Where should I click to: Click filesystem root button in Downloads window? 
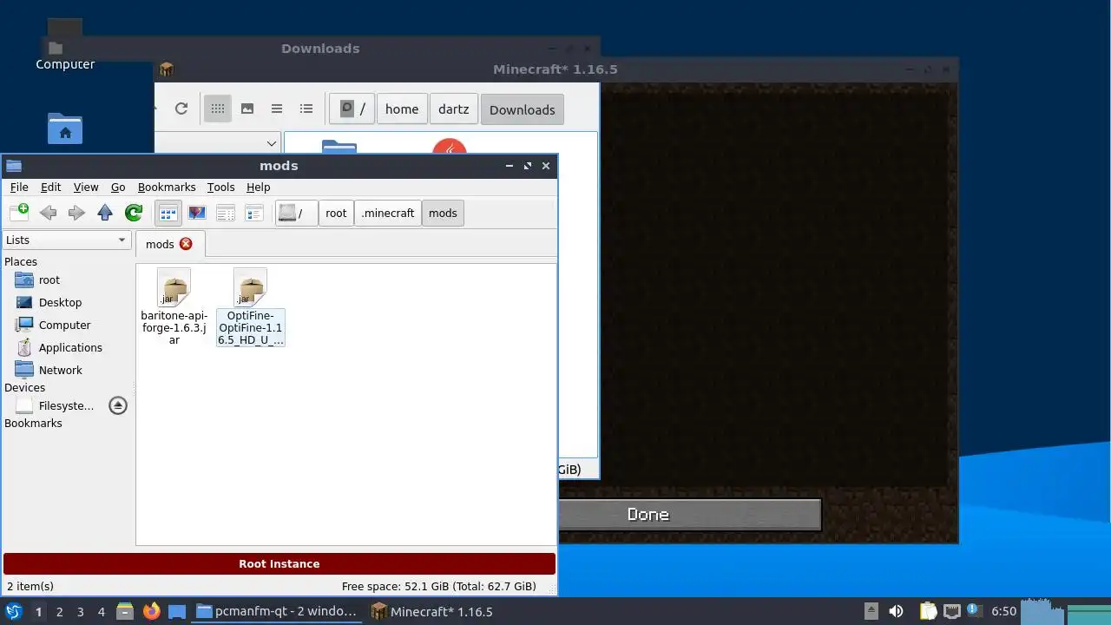point(352,109)
